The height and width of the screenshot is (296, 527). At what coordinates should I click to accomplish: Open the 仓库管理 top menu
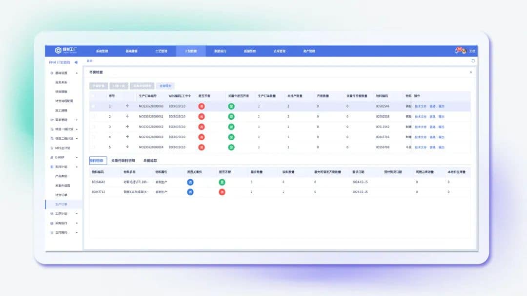(x=280, y=51)
